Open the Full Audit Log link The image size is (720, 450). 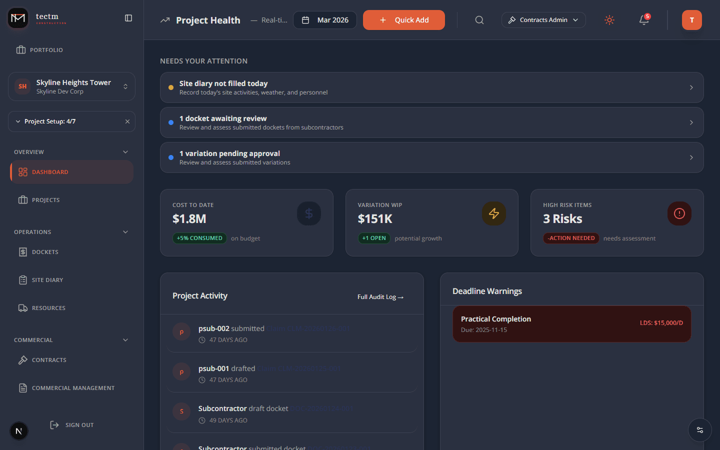pos(380,296)
